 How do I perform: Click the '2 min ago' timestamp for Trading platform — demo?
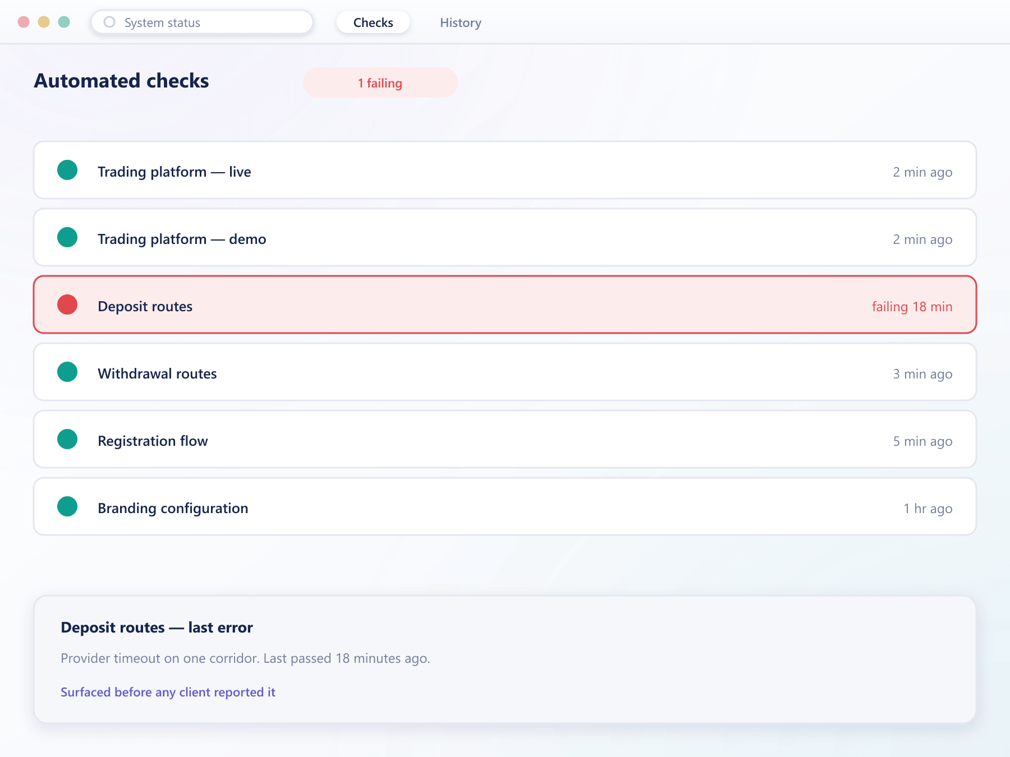coord(922,239)
